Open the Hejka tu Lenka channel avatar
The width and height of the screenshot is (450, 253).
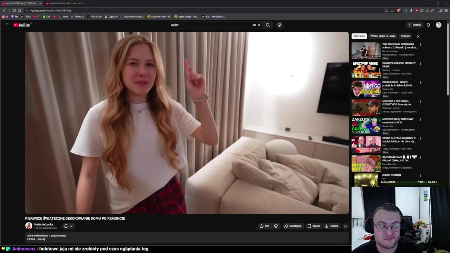click(x=29, y=226)
